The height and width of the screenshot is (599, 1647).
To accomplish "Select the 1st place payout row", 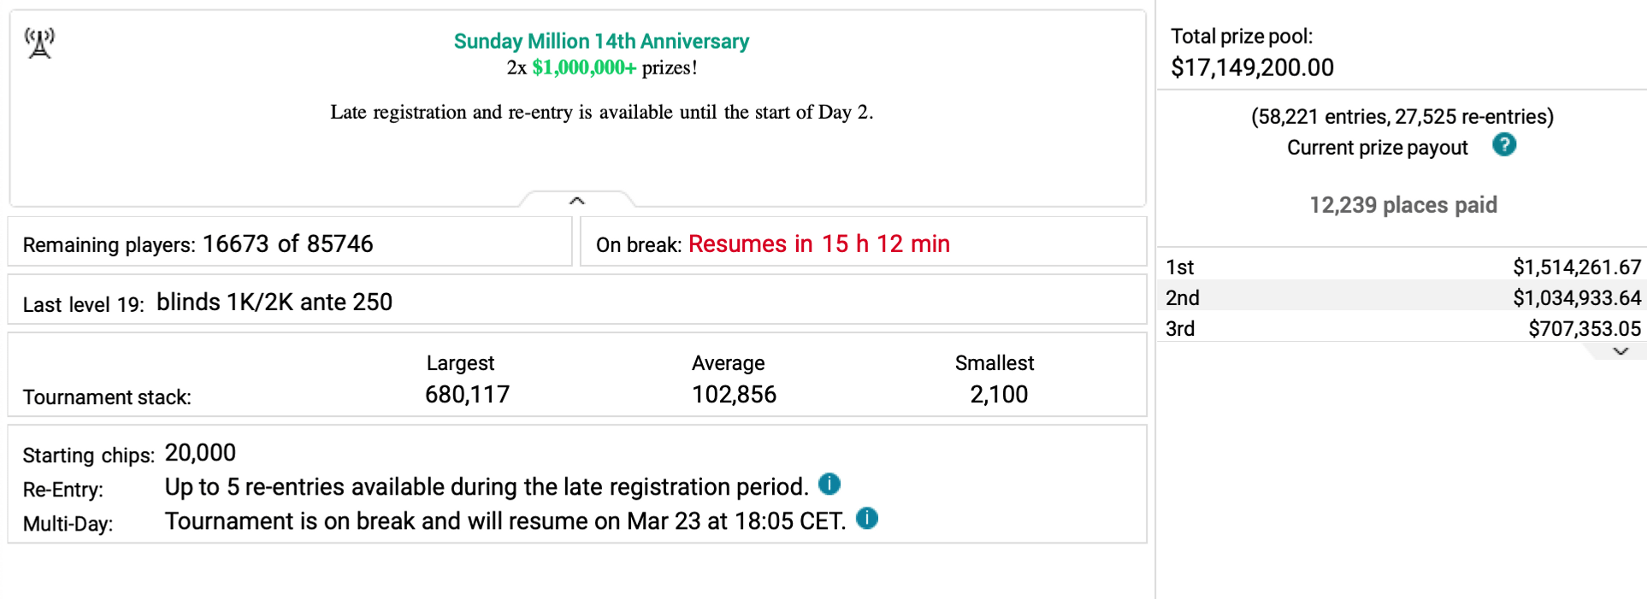I will click(x=1402, y=267).
